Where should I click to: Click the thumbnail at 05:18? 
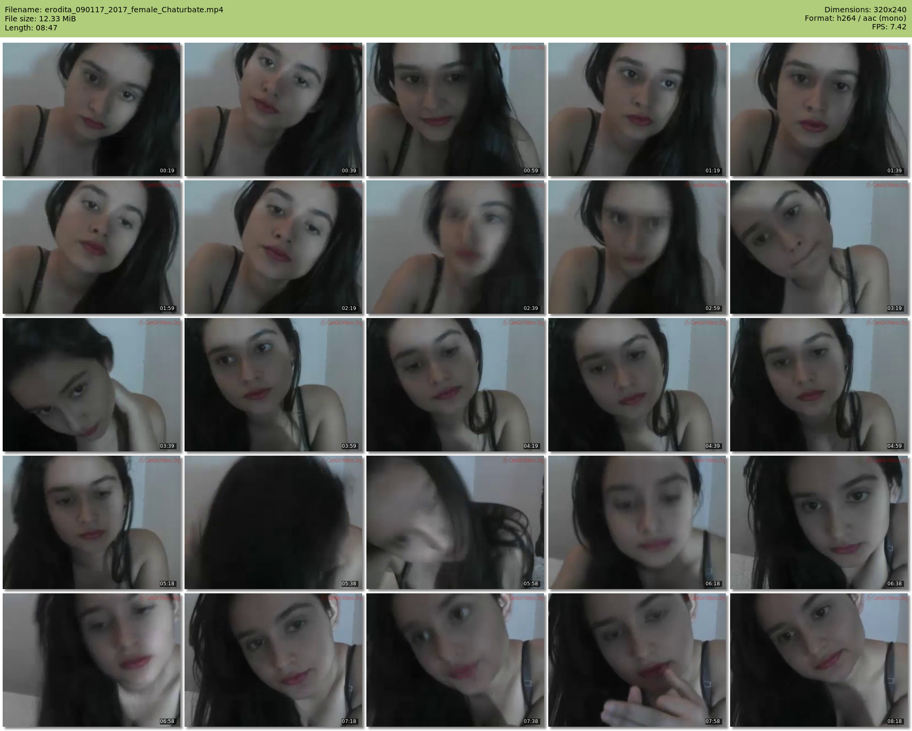(92, 522)
